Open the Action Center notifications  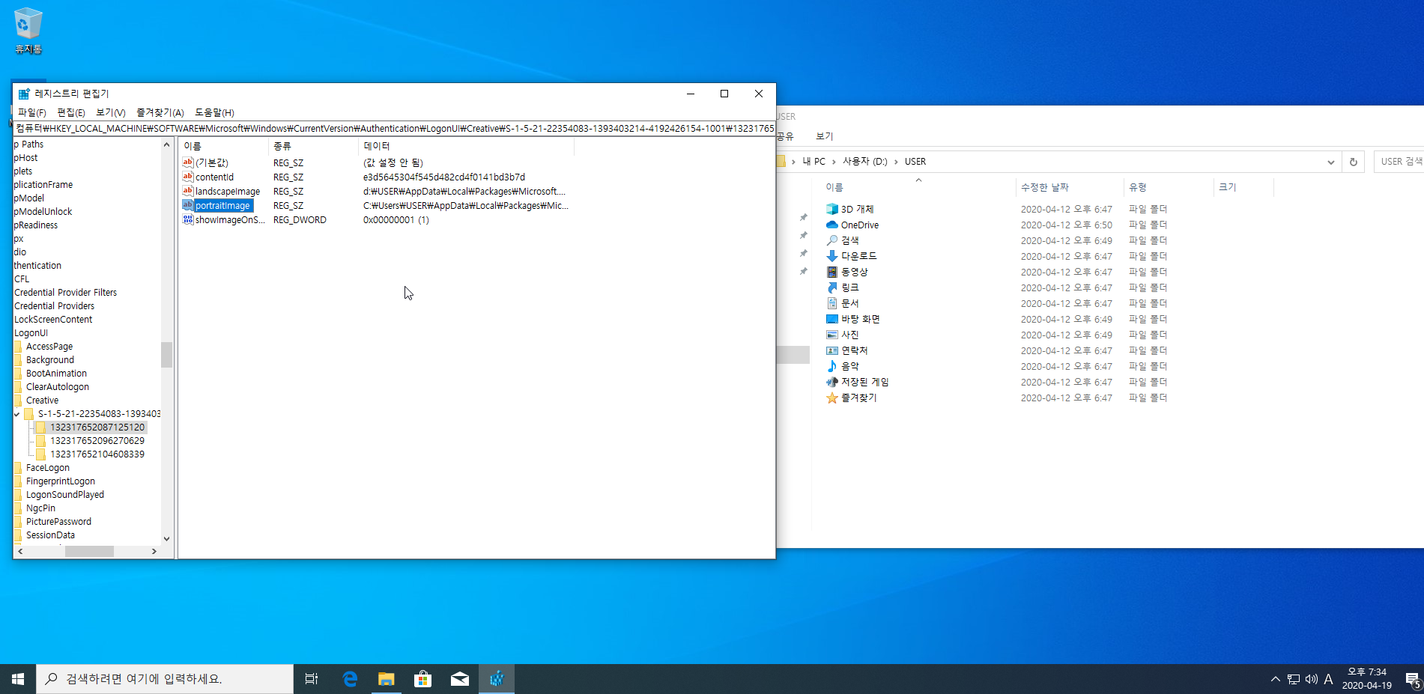point(1412,680)
